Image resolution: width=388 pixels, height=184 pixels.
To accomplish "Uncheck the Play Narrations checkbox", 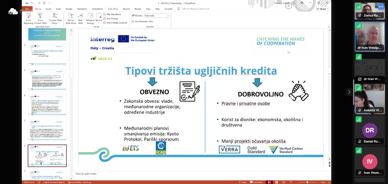I will (104, 14).
